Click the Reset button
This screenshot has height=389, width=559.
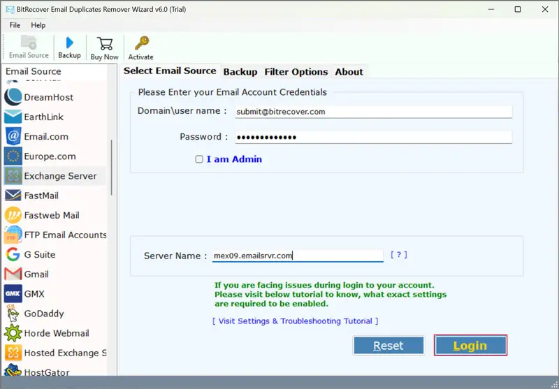pos(389,345)
